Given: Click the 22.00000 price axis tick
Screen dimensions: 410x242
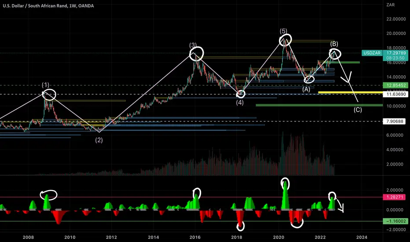Looking at the screenshot, I should pos(396,19).
